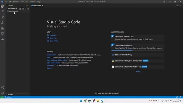Open the Help menu
183x103 pixels.
coord(39,2)
